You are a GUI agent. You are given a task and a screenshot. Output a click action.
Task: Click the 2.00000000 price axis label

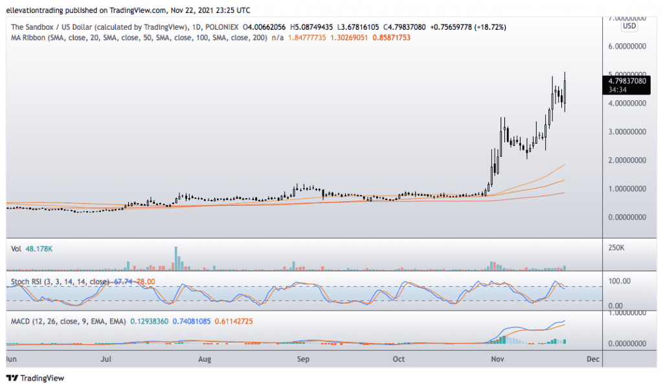pos(627,161)
